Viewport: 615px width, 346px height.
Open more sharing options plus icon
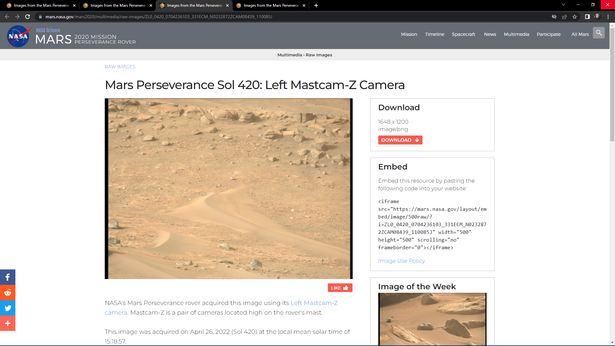[x=8, y=323]
